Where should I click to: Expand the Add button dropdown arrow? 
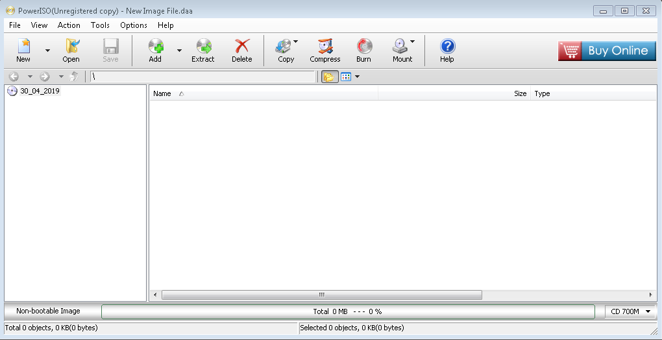click(179, 51)
